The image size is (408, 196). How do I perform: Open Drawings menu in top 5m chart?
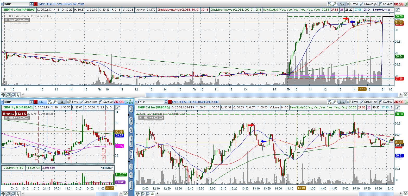(368, 4)
